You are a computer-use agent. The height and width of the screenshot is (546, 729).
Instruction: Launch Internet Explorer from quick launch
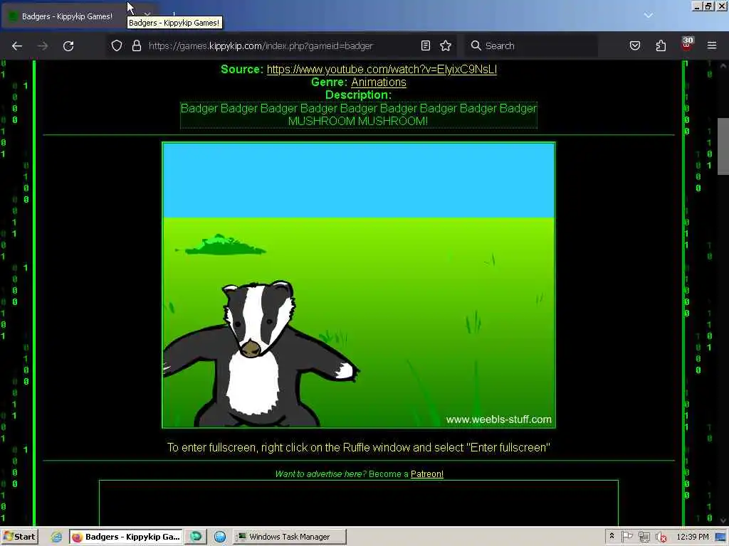point(56,537)
